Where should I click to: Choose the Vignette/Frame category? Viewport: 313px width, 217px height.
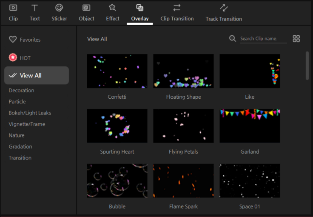tap(27, 124)
